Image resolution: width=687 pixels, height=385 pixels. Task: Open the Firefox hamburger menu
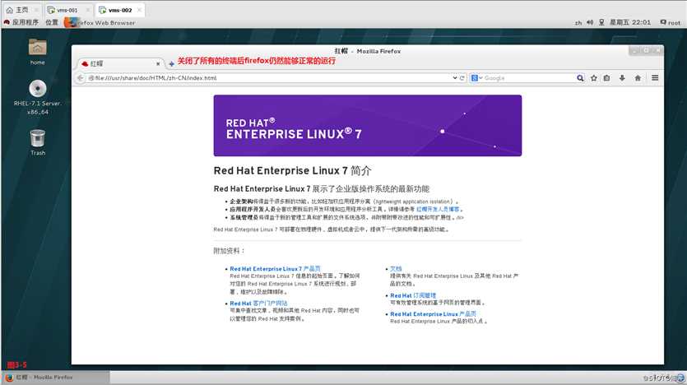(655, 78)
